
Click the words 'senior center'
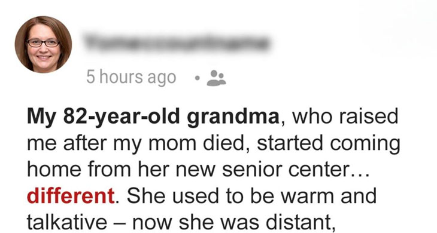coord(286,170)
